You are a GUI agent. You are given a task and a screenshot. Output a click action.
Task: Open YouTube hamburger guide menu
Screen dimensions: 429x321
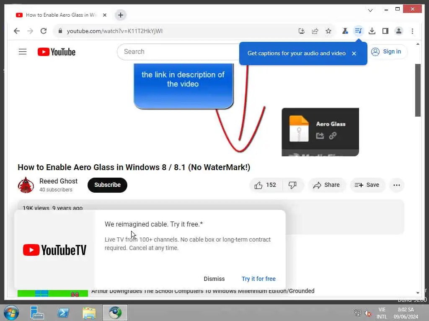coord(23,51)
